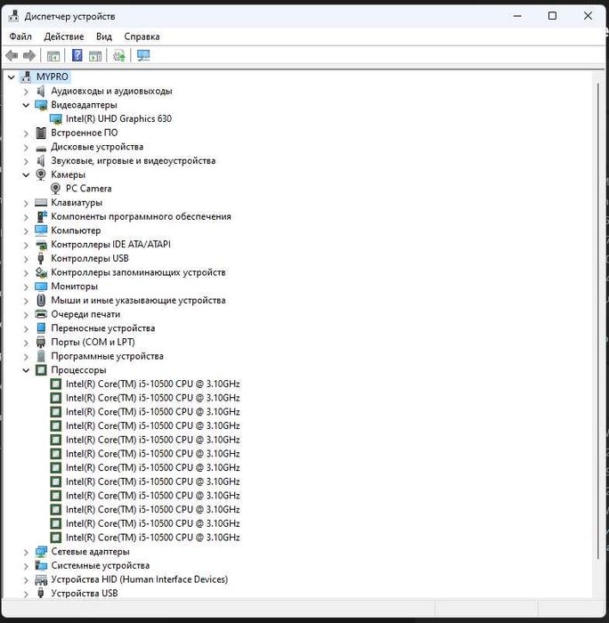Screen dimensions: 609x623
Task: Expand Переносные устройства category
Action: [26, 328]
